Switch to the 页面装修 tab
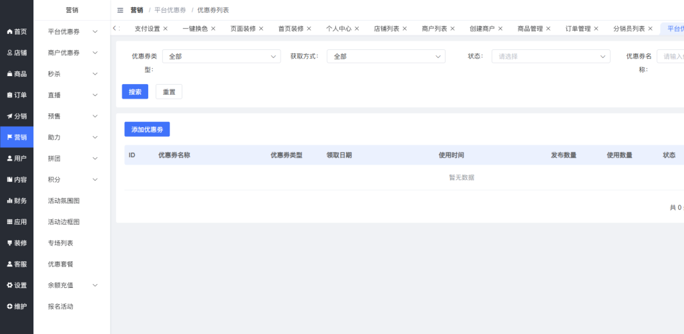Screen dimensions: 684x334 click(x=243, y=28)
